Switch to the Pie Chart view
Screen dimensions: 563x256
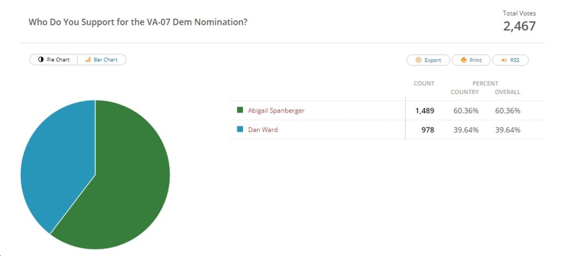point(54,60)
